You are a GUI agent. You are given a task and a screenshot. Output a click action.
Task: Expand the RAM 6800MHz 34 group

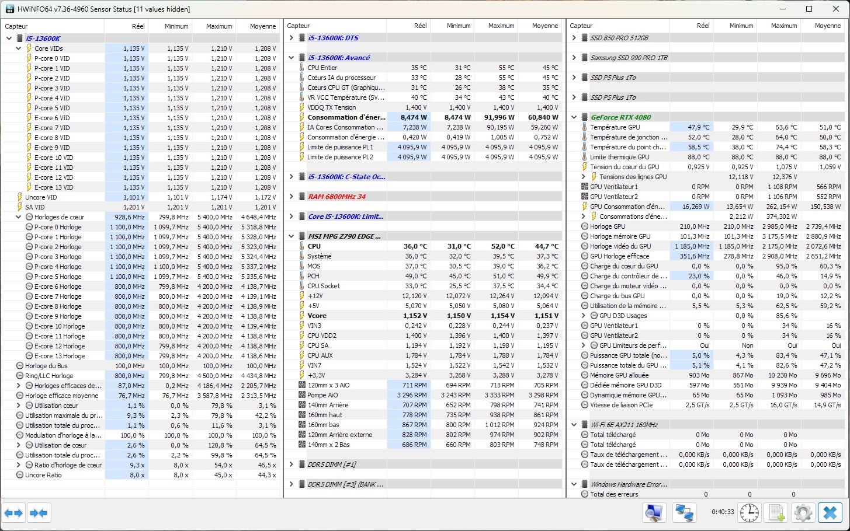(x=292, y=197)
